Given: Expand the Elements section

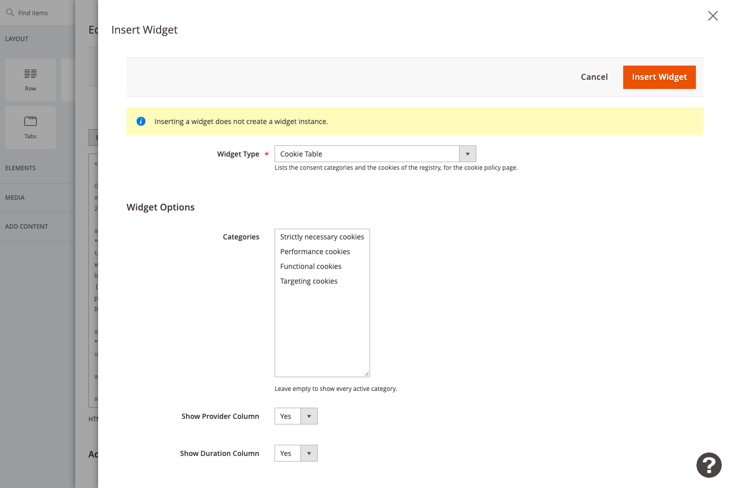Looking at the screenshot, I should tap(38, 168).
